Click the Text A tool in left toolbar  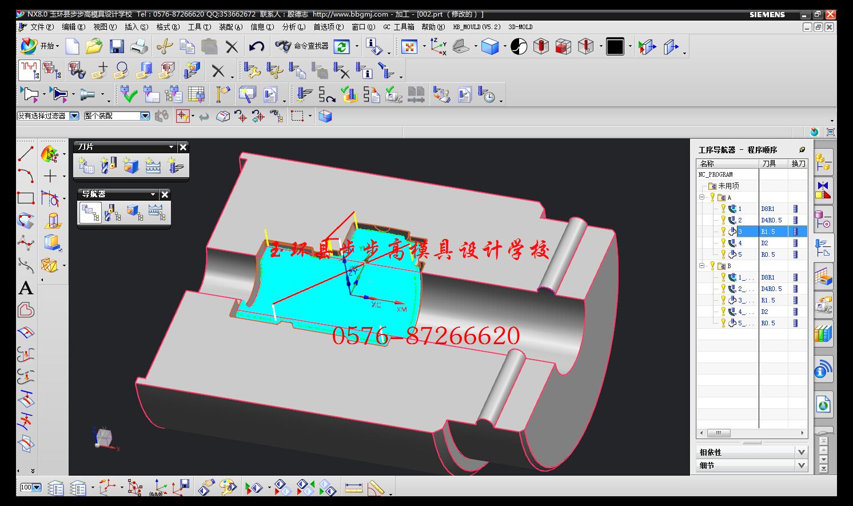click(x=26, y=288)
